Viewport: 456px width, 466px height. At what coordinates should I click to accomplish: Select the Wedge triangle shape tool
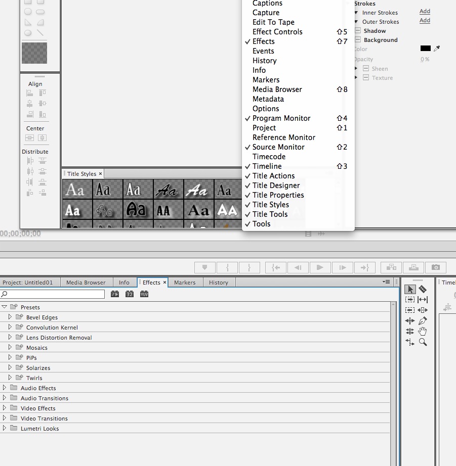pyautogui.click(x=28, y=22)
